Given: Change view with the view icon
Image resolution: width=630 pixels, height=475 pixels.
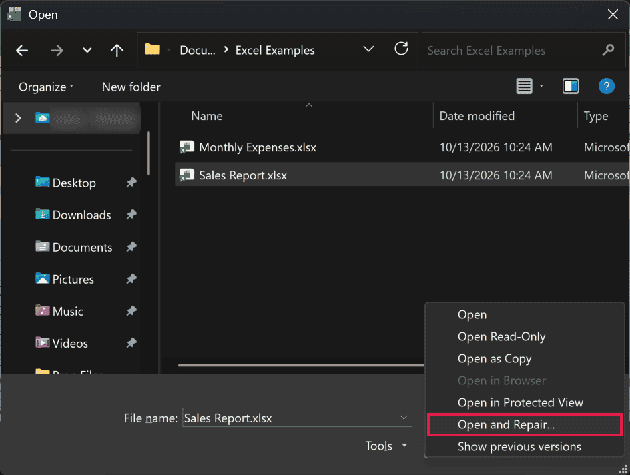Looking at the screenshot, I should point(524,86).
